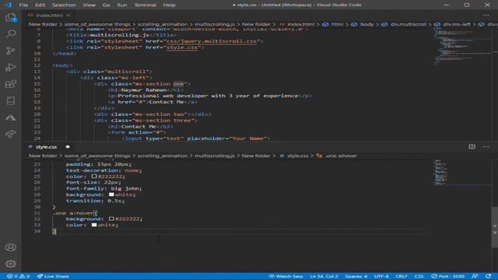Click Ln 34, Col 2 cursor position
The width and height of the screenshot is (498, 280).
[324, 276]
